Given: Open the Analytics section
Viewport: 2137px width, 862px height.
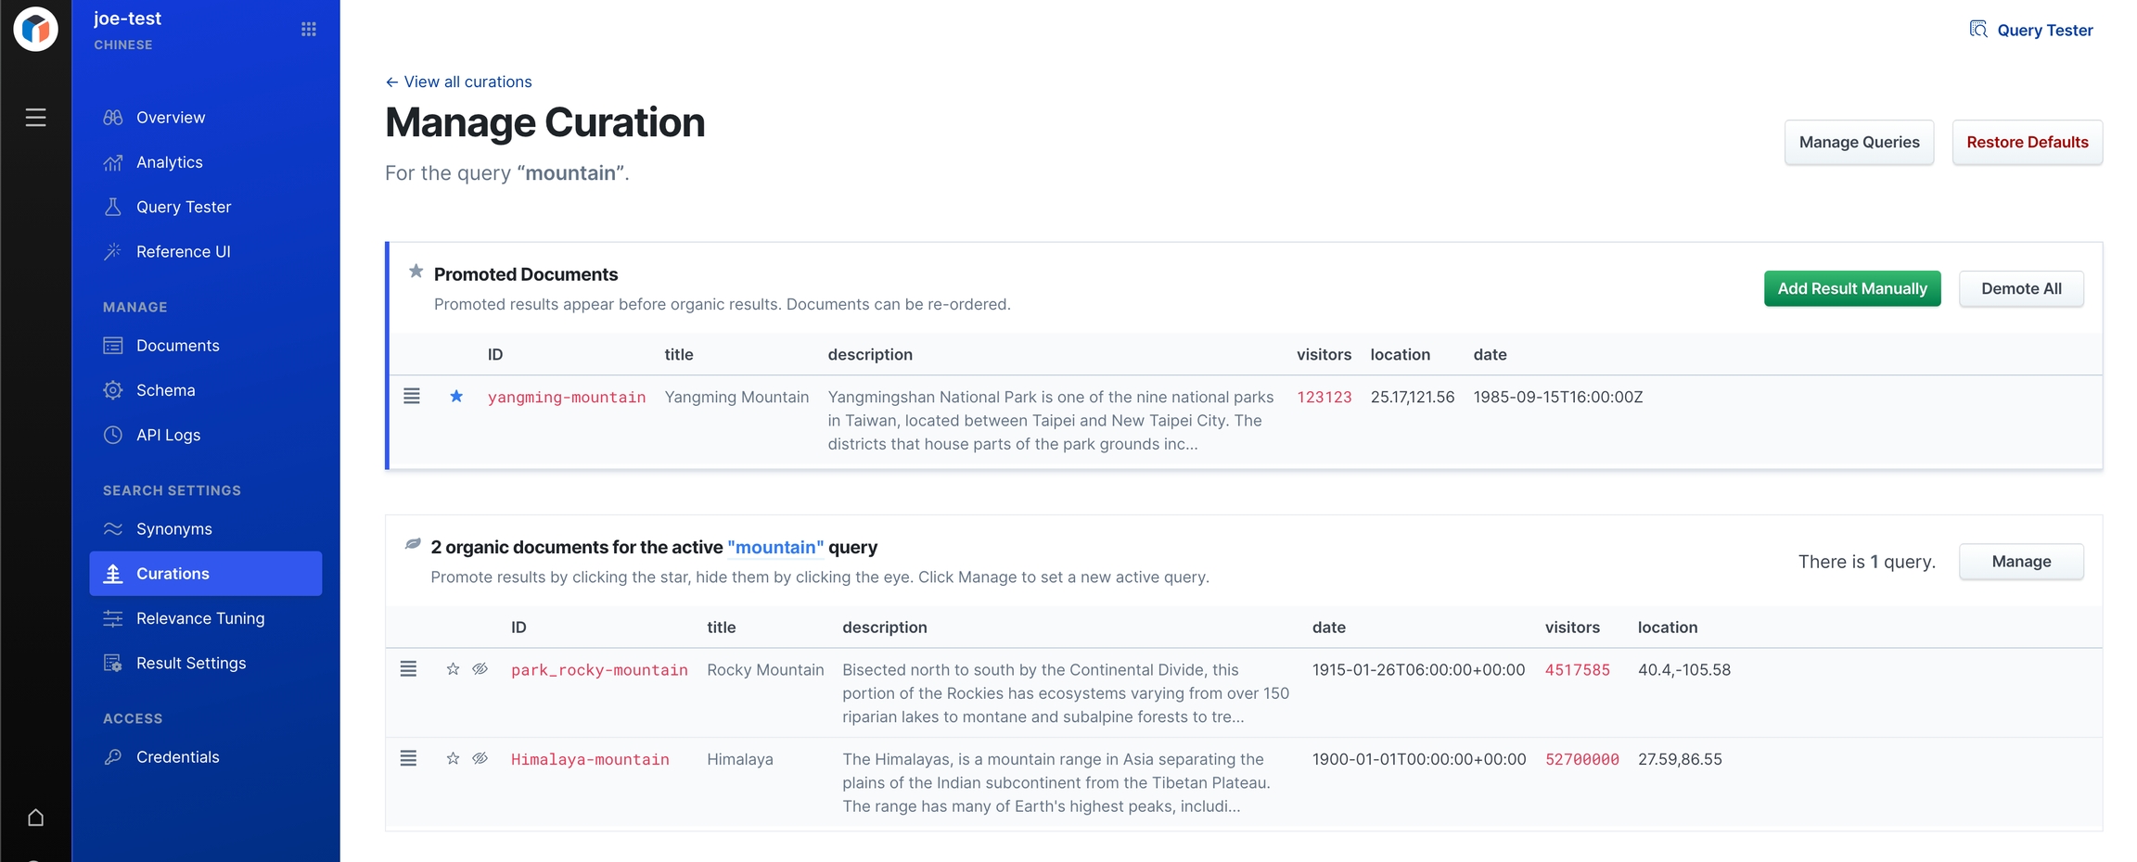Looking at the screenshot, I should 169,162.
